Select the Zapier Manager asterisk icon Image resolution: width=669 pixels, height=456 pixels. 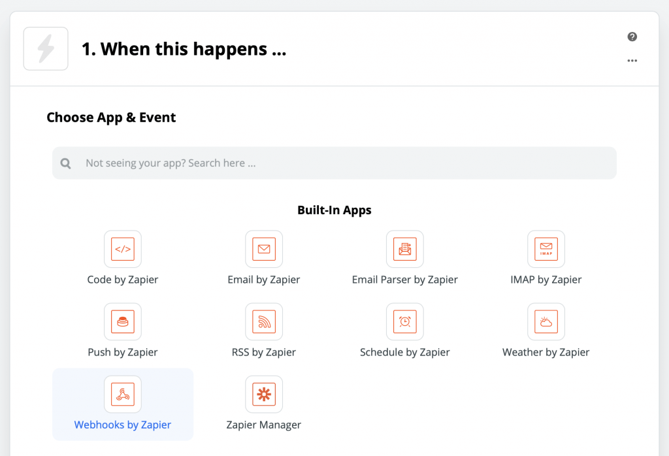coord(264,394)
